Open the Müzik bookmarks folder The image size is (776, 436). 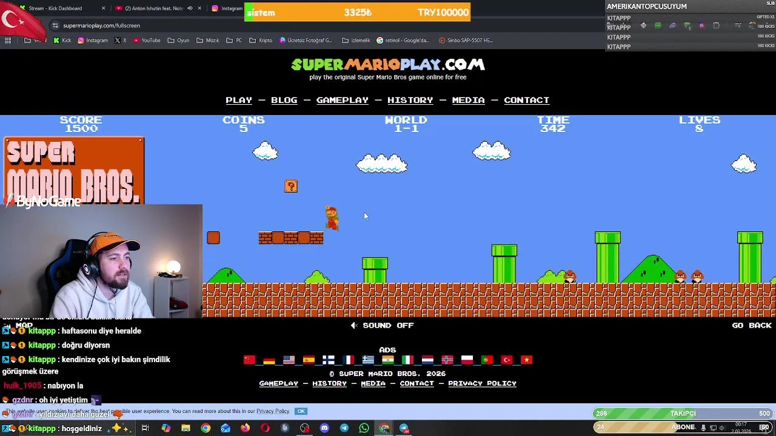(x=208, y=41)
